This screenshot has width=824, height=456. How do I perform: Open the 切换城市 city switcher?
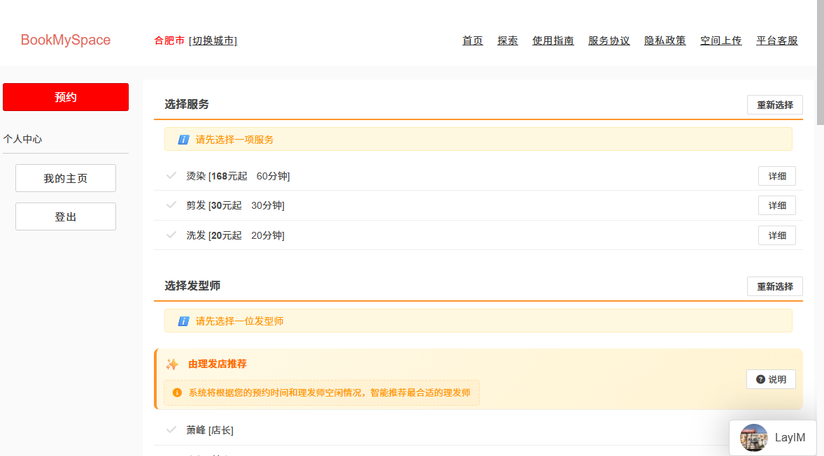[x=213, y=41]
